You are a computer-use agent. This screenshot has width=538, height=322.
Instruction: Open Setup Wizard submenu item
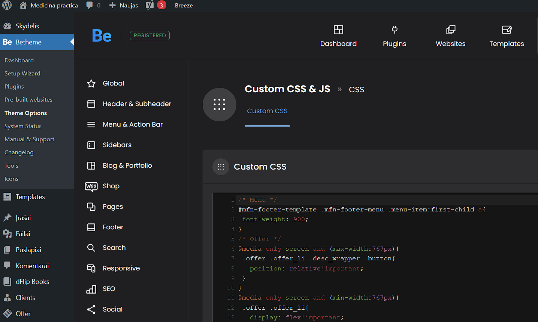click(22, 73)
